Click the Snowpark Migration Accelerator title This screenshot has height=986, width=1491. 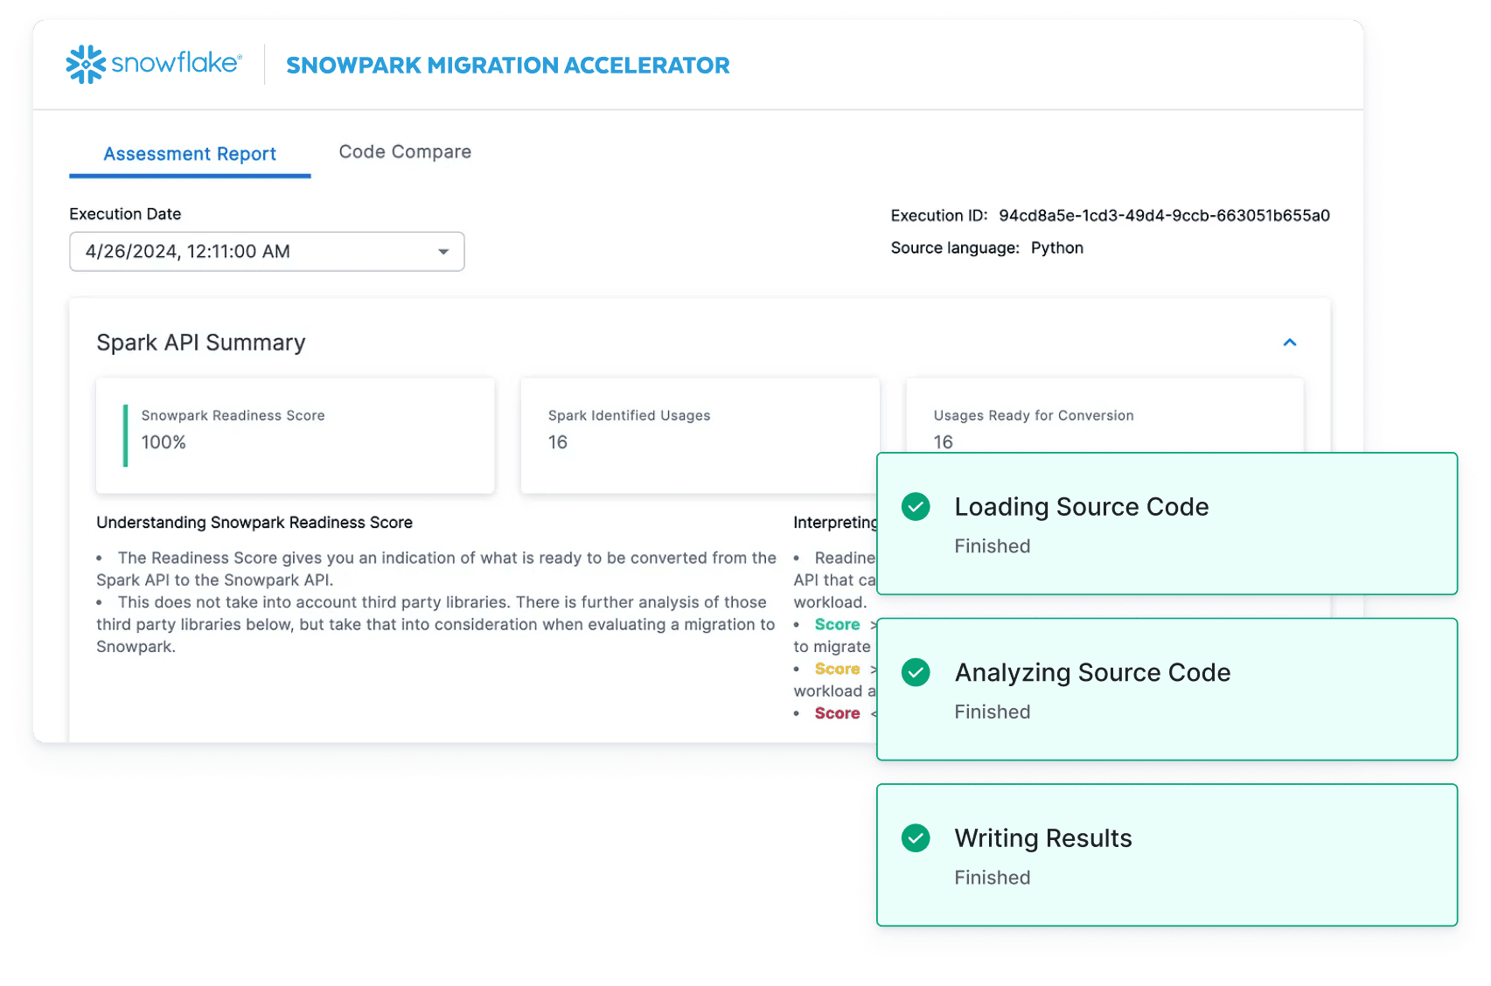pos(508,65)
